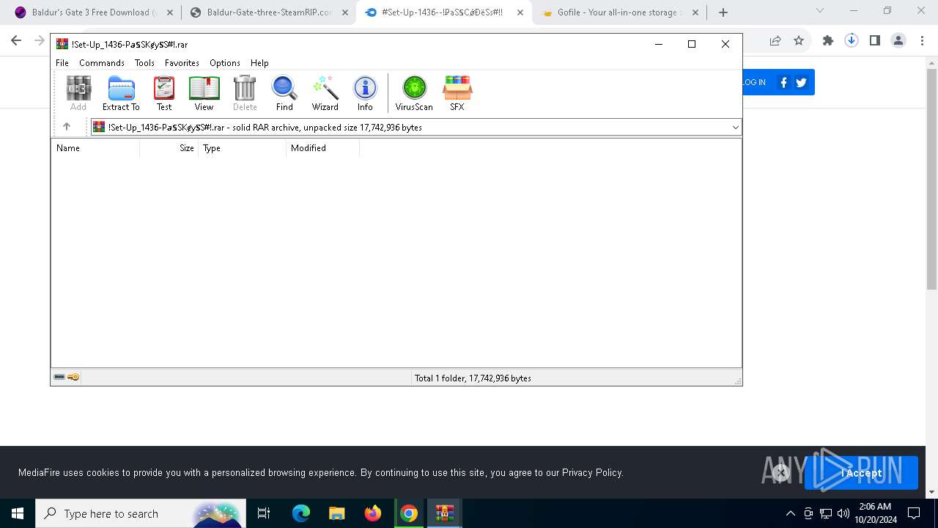Open File Explorer from the taskbar
The image size is (938, 528).
[337, 513]
